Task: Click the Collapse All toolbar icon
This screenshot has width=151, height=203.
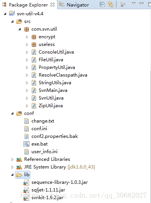Action: point(102,5)
